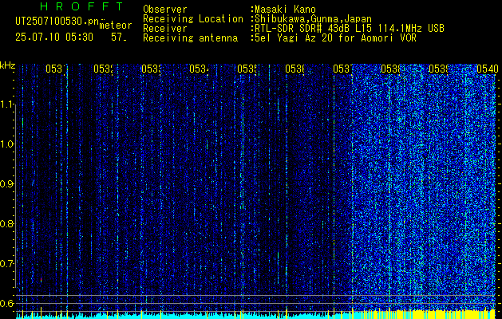Click the "Receiver" field label

tap(165, 29)
